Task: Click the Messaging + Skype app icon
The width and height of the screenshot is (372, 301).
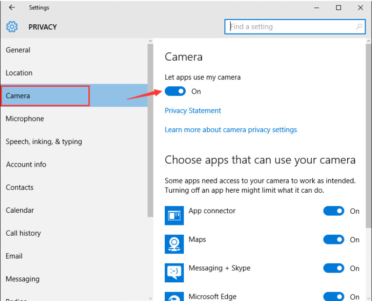Action: click(x=174, y=273)
